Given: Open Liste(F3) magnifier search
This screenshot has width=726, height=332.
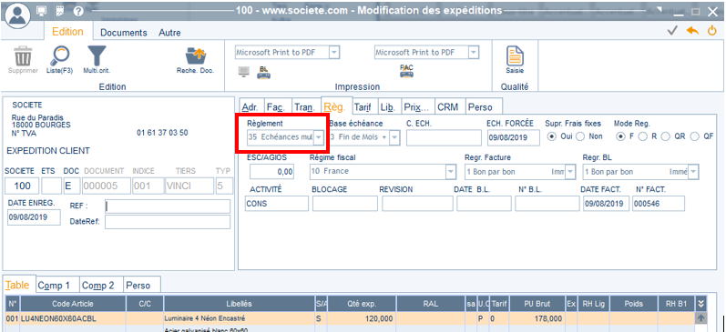Looking at the screenshot, I should (x=60, y=56).
